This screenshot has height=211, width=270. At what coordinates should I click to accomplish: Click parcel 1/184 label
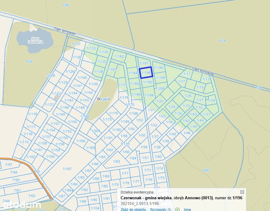133,73
